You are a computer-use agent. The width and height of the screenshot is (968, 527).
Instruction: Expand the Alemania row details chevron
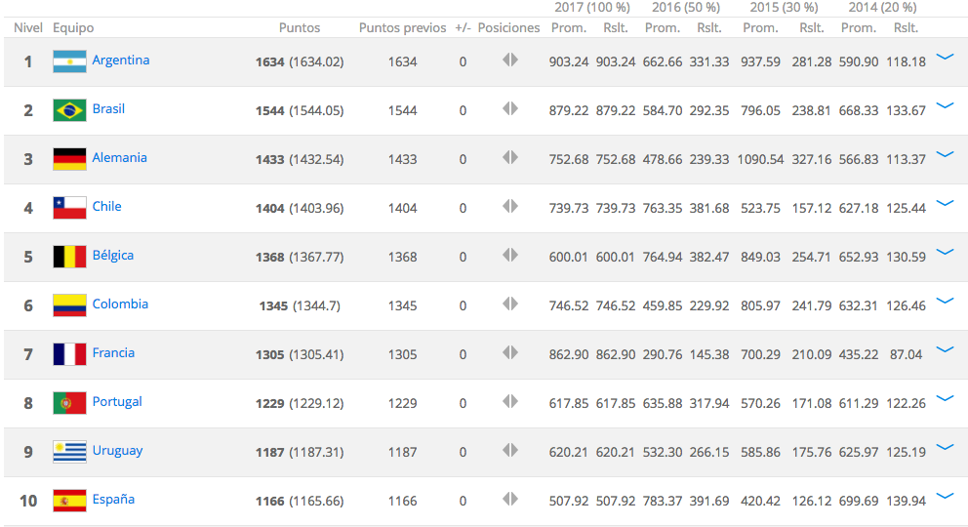click(x=944, y=155)
